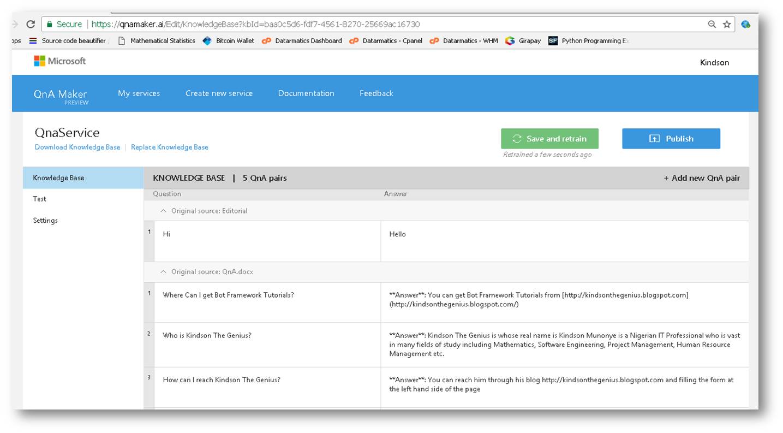The image size is (783, 433).
Task: Click the 'Retrained a few seconds ago' text
Action: [x=547, y=155]
